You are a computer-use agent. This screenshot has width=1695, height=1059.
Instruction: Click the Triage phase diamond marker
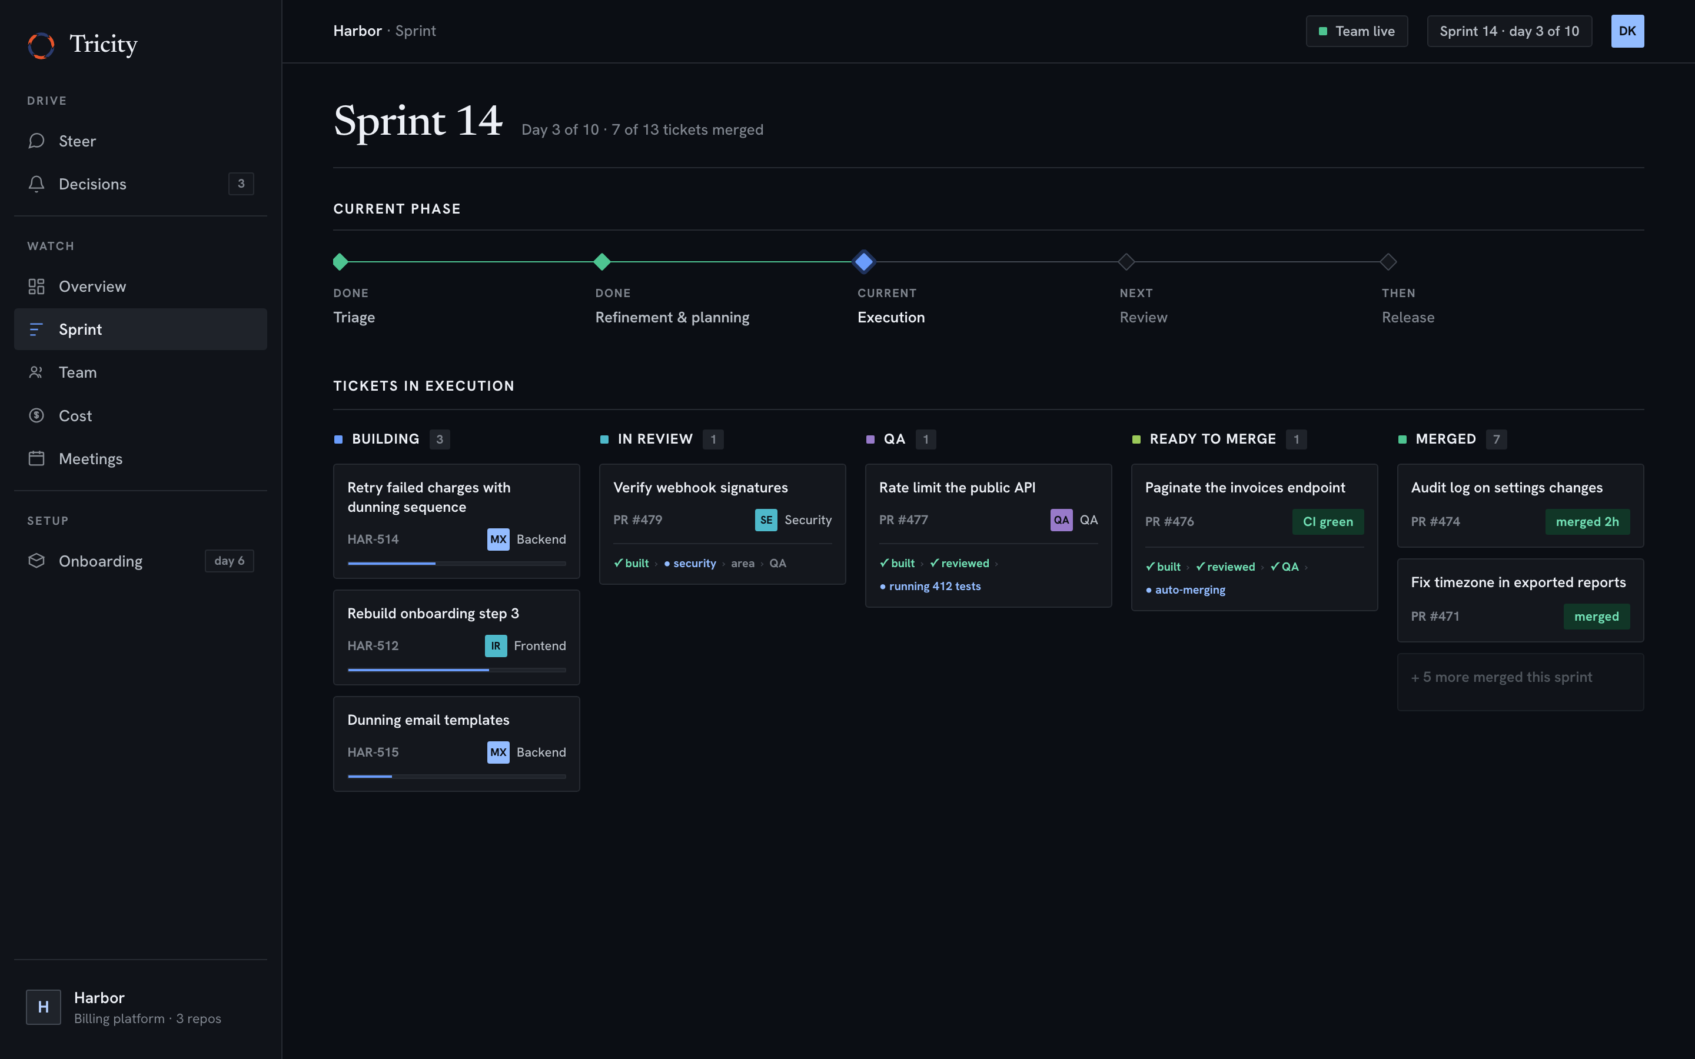[340, 261]
